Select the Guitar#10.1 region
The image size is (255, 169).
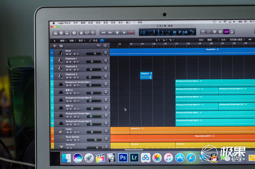pyautogui.click(x=192, y=131)
